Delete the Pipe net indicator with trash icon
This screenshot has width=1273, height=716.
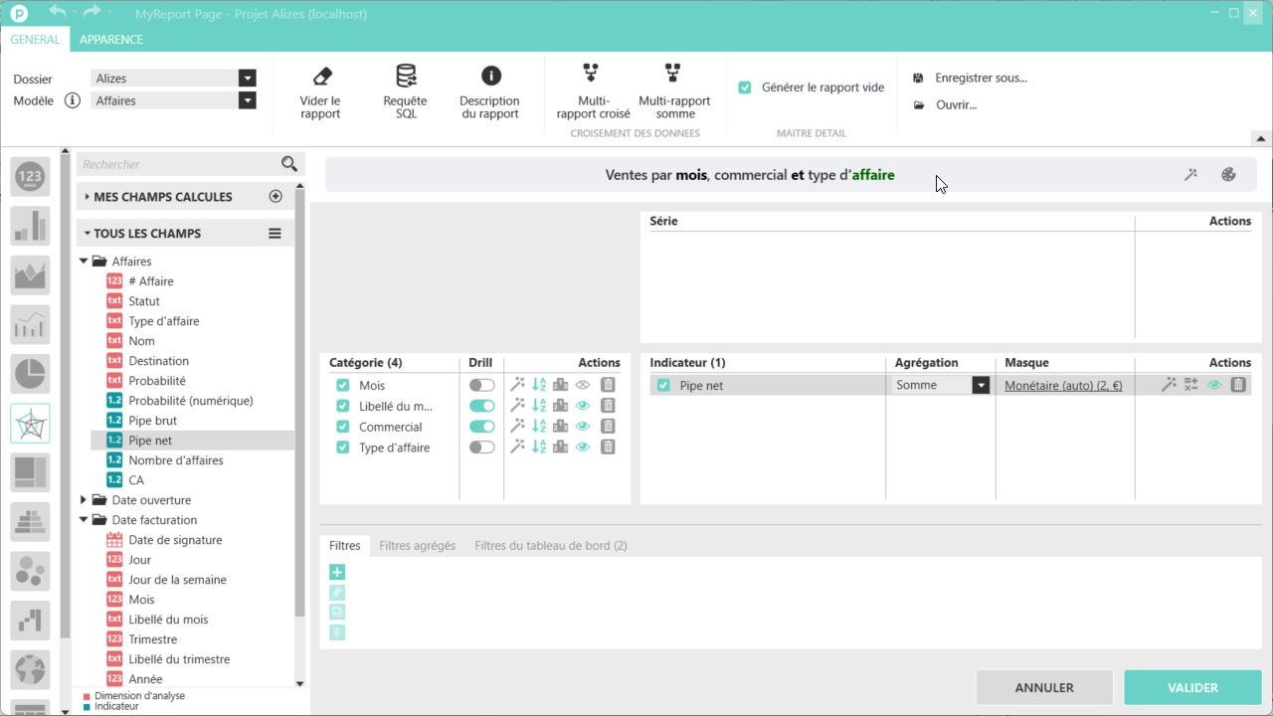[x=1238, y=385]
